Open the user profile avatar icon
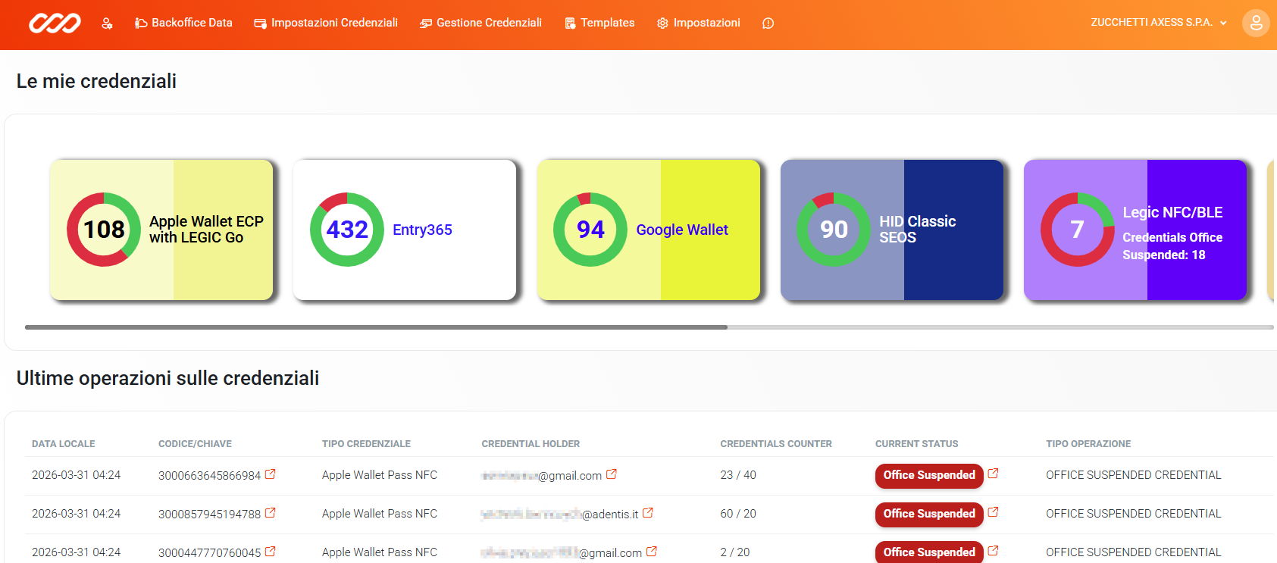 coord(1255,23)
